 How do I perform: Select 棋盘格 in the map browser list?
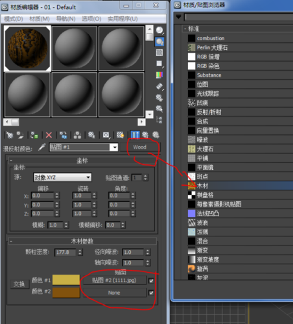coord(240,195)
